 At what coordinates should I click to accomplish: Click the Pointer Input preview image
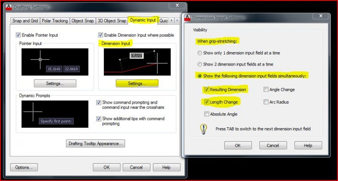tap(55, 62)
